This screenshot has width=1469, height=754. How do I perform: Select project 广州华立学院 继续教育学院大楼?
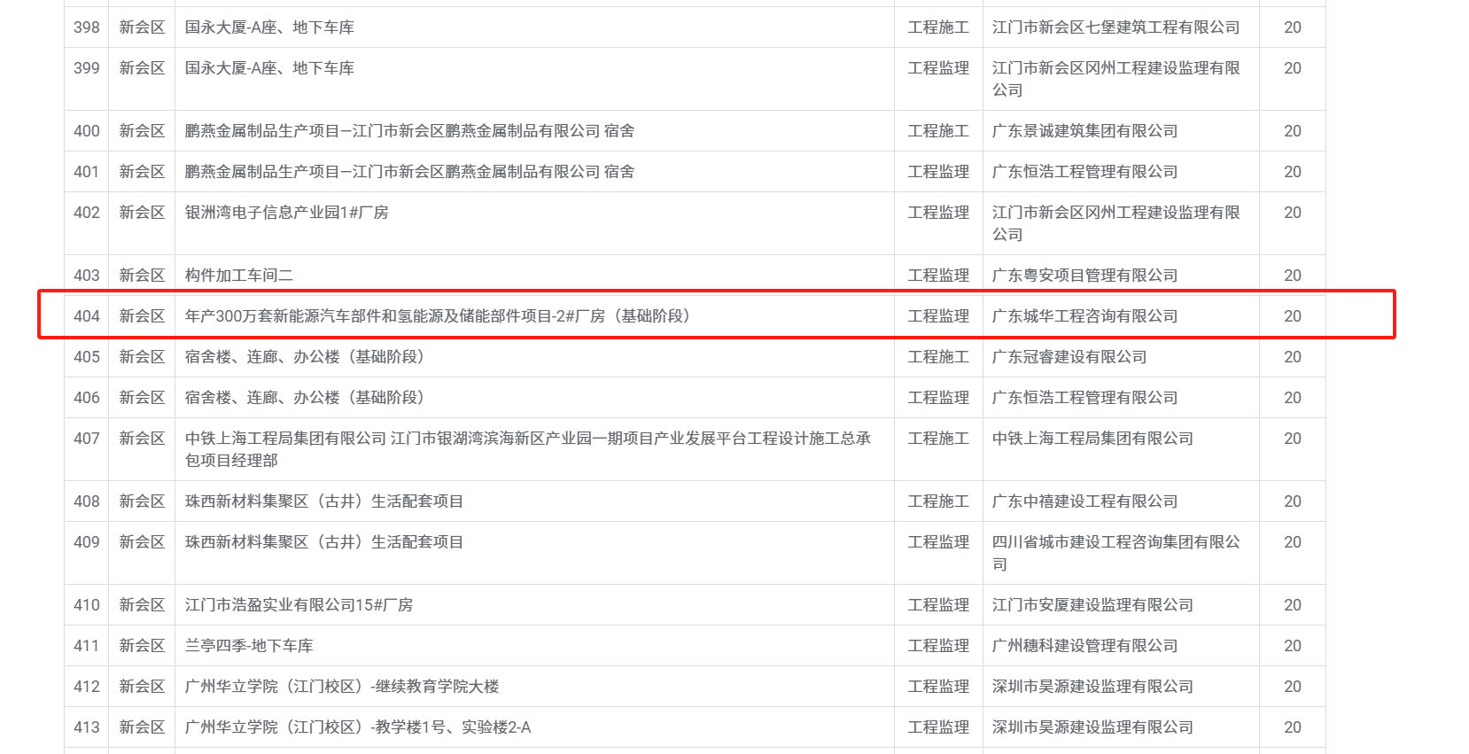coord(342,687)
